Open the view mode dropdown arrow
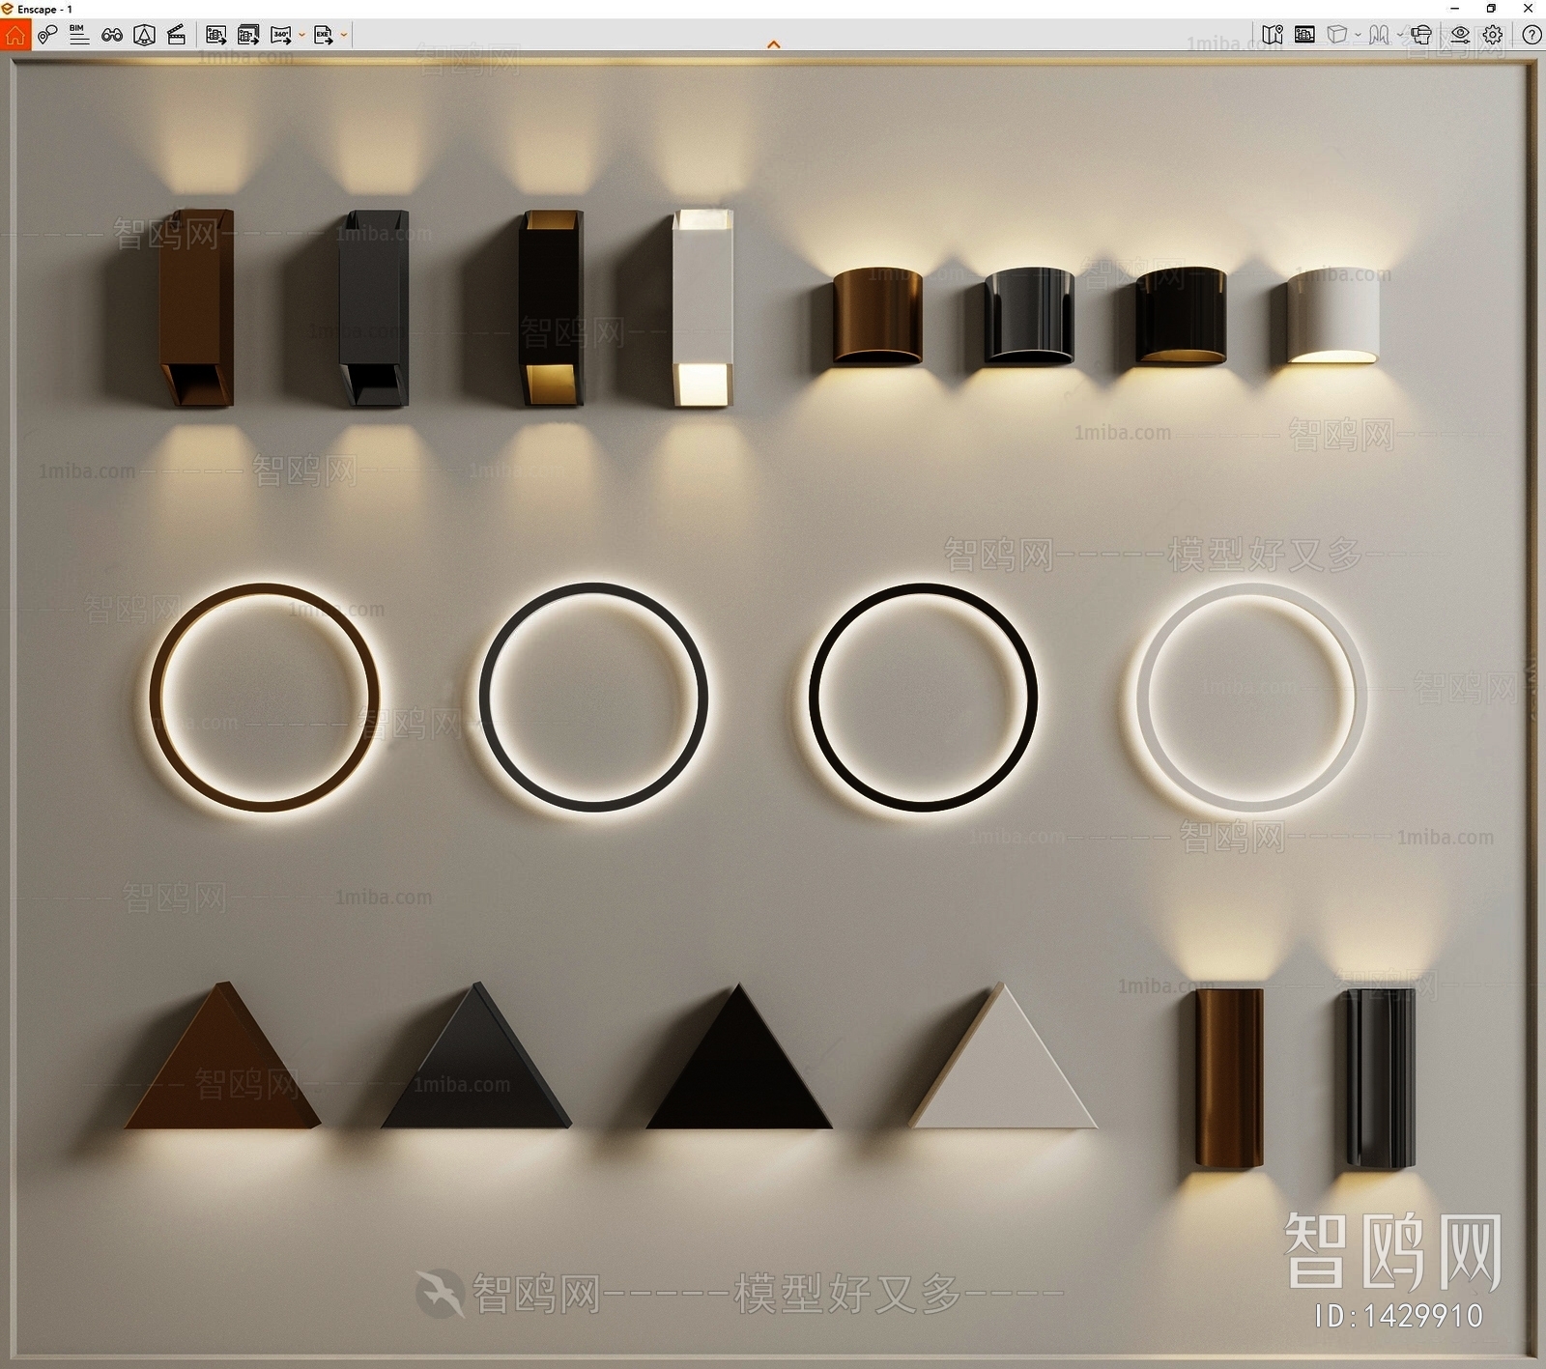1546x1369 pixels. [1358, 36]
